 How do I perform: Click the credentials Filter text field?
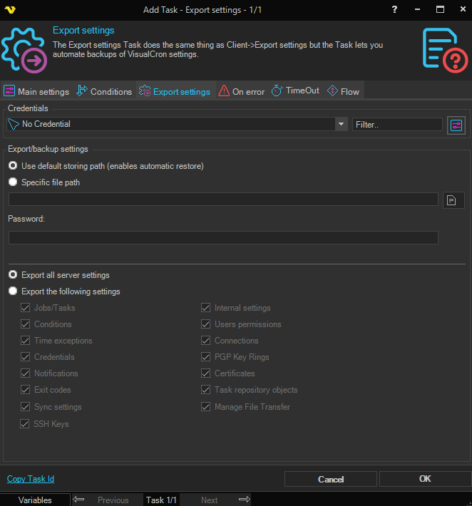(x=397, y=124)
